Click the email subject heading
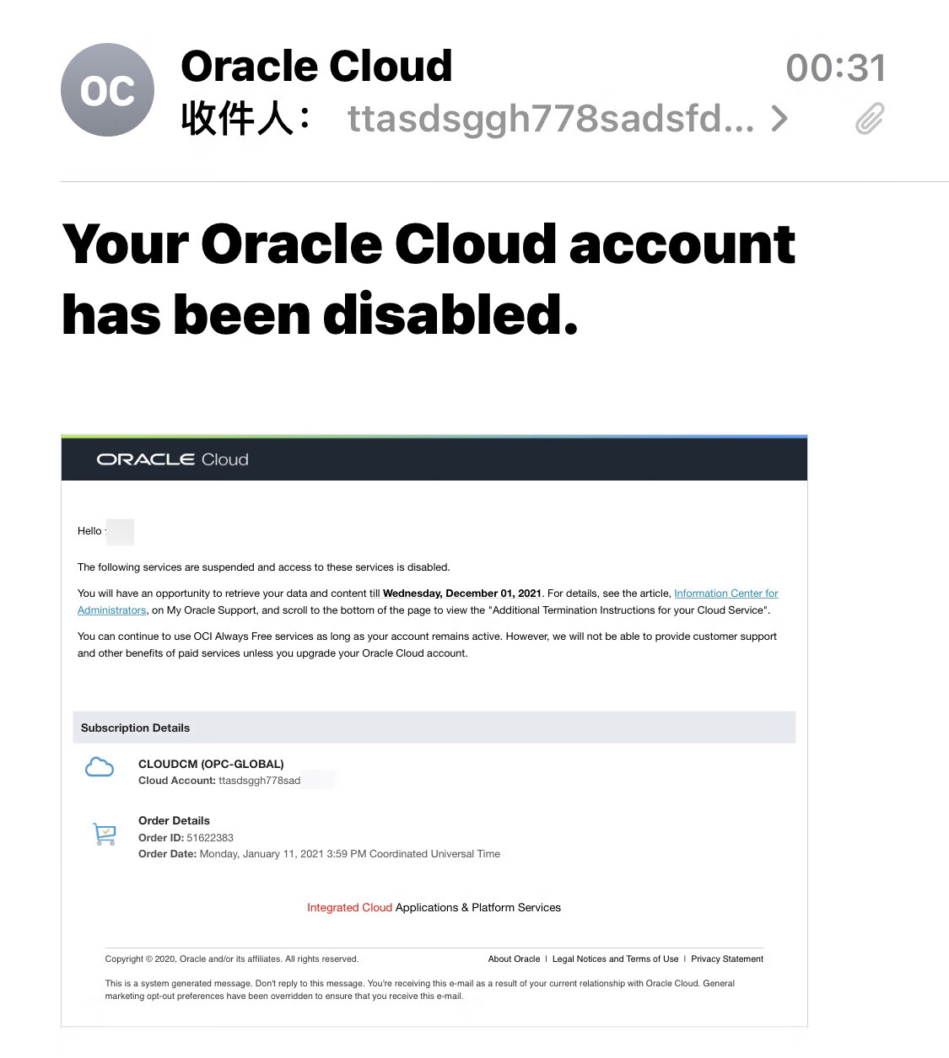 click(x=428, y=279)
